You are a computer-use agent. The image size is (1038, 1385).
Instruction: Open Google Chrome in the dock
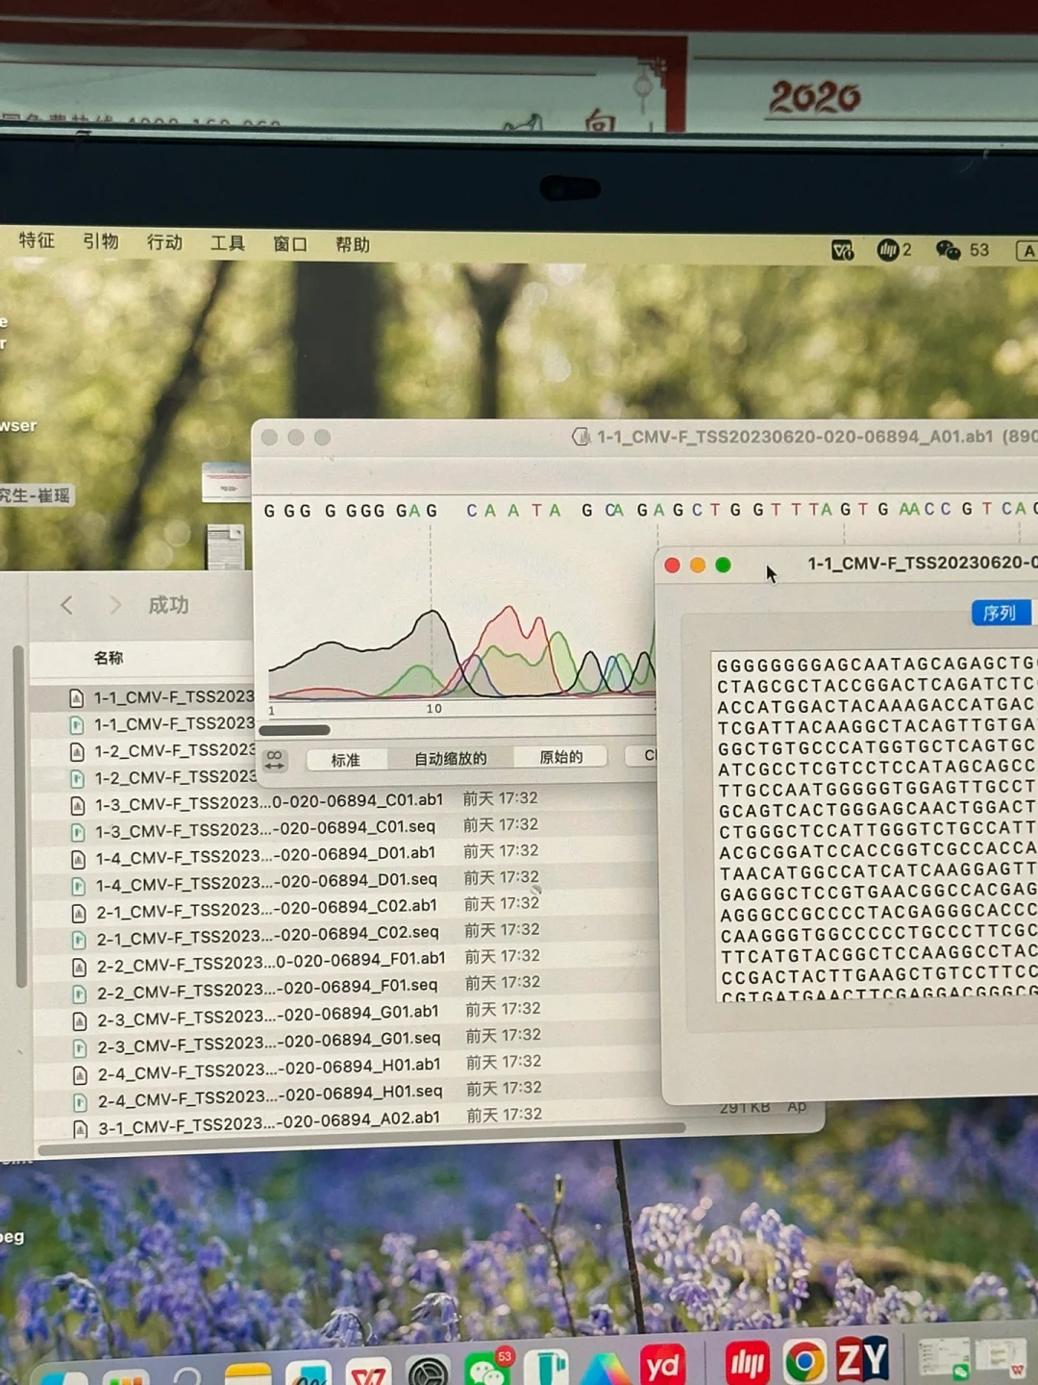tap(804, 1362)
